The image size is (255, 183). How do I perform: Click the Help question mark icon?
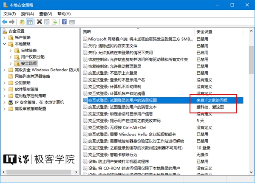click(x=65, y=22)
